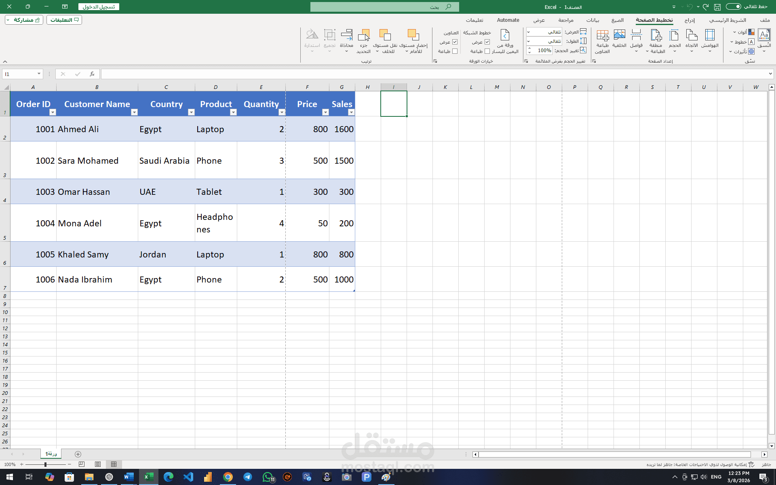Image resolution: width=776 pixels, height=485 pixels.
Task: Open theme Fonts (خطوط) dropdown
Action: point(742,42)
